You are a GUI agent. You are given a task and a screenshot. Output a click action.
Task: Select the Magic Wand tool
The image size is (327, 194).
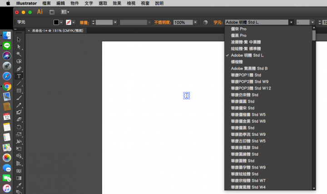click(x=19, y=54)
